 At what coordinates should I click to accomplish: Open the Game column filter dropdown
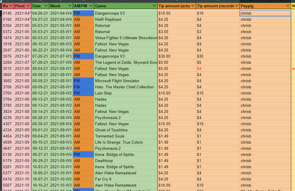point(154,6)
